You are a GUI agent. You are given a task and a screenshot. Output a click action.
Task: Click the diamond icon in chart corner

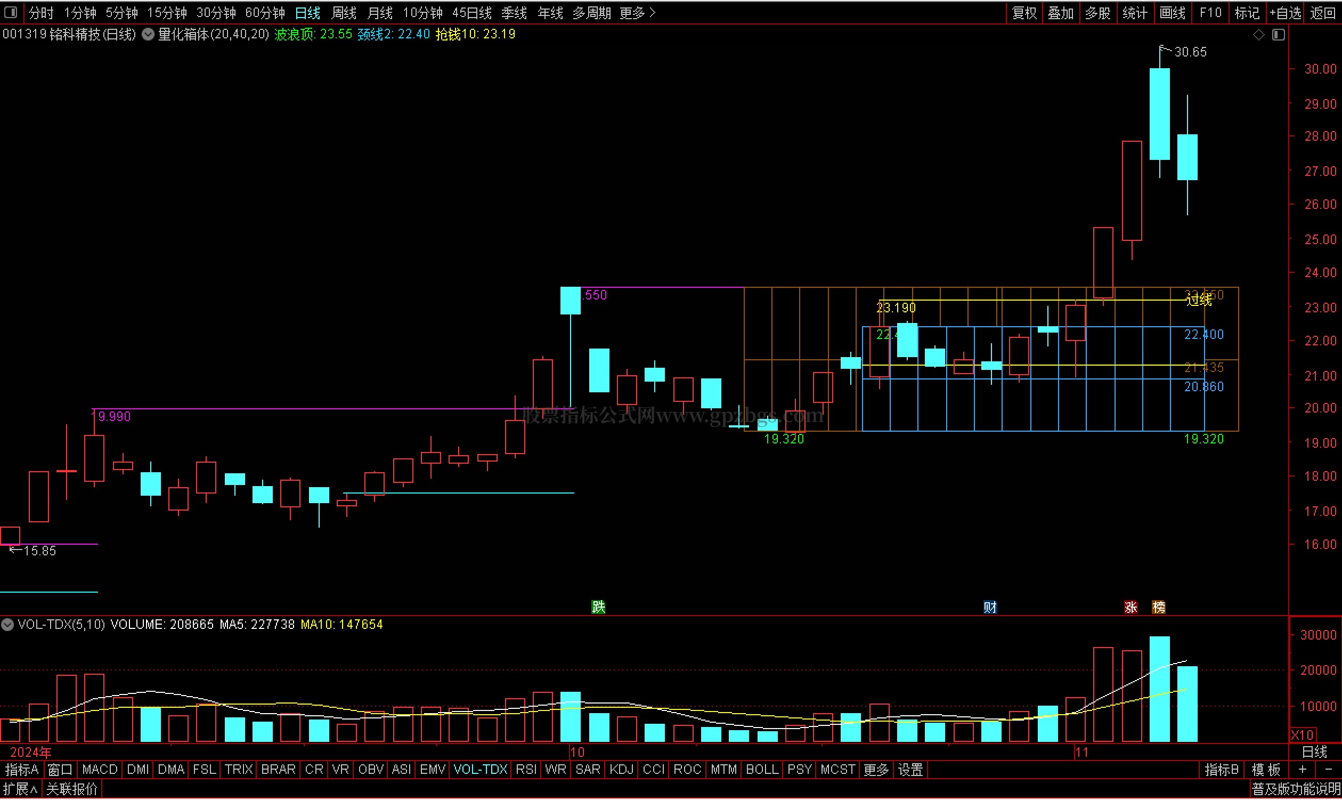(x=1258, y=35)
